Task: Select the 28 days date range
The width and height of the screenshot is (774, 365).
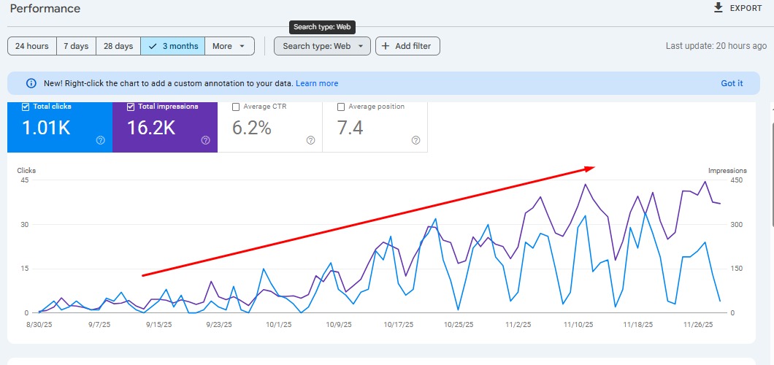Action: (118, 46)
